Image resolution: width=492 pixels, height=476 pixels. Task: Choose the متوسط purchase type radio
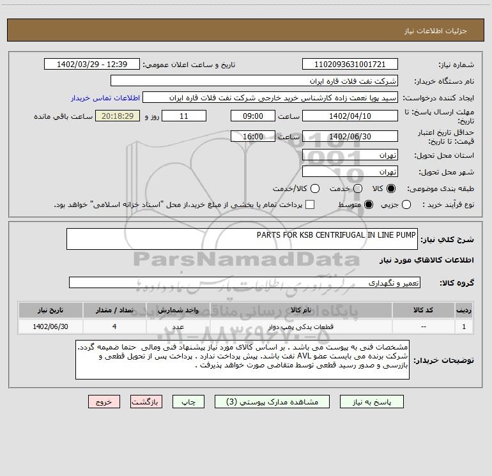click(369, 204)
